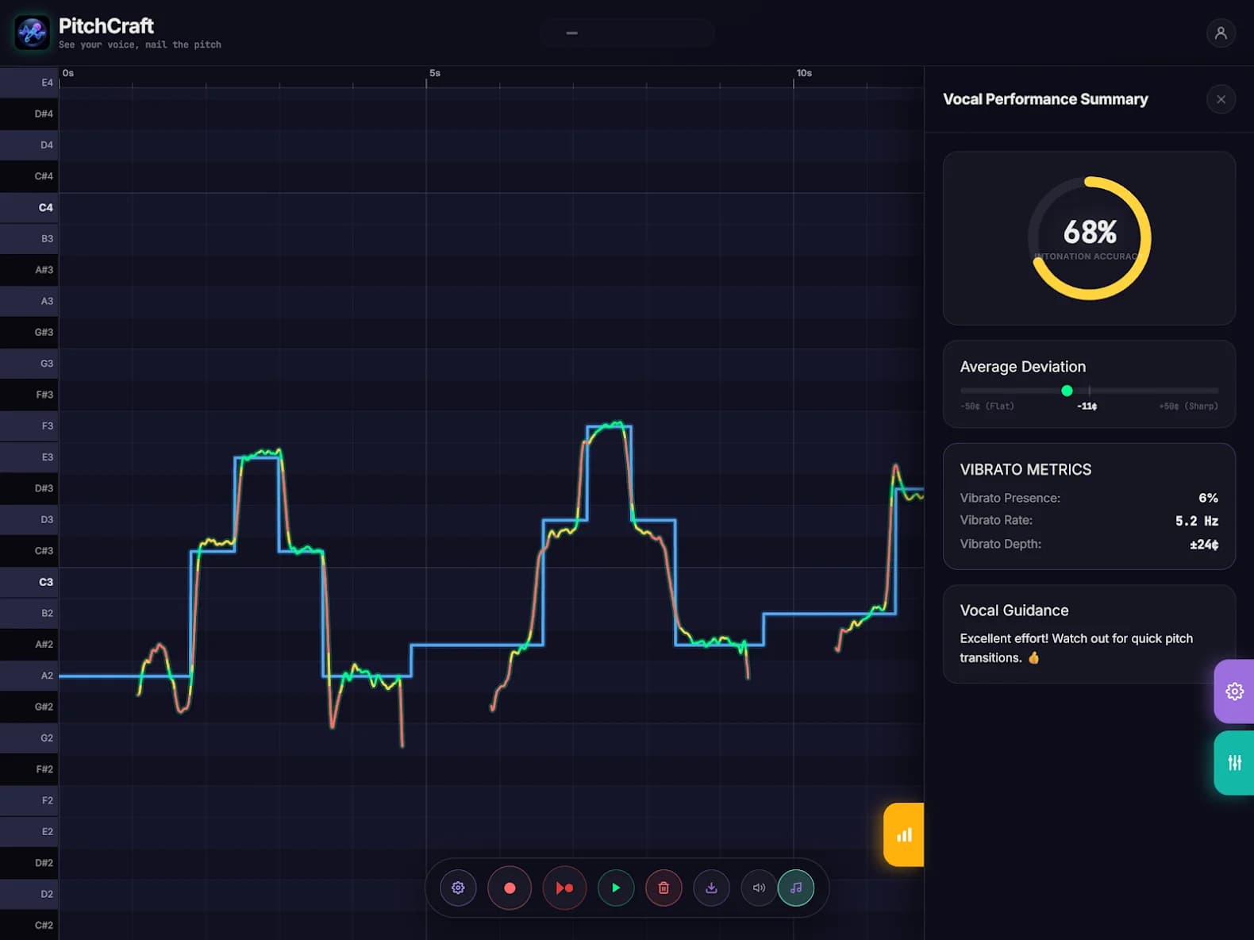Click the 68% intonation accuracy ring

[1089, 238]
